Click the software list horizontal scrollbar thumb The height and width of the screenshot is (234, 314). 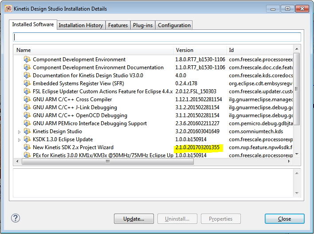[108, 162]
